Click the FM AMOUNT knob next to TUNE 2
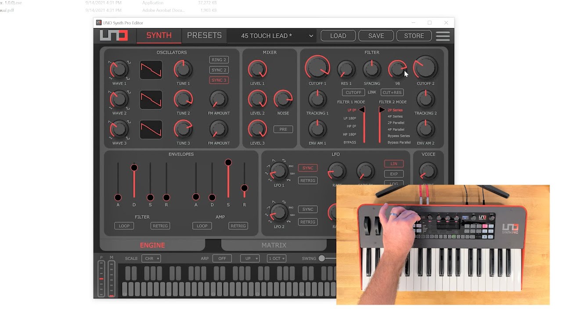The image size is (562, 316). (218, 99)
